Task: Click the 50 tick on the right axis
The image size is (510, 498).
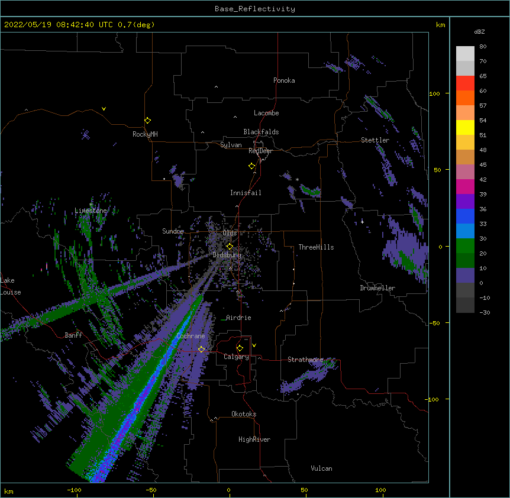Action: click(x=437, y=170)
